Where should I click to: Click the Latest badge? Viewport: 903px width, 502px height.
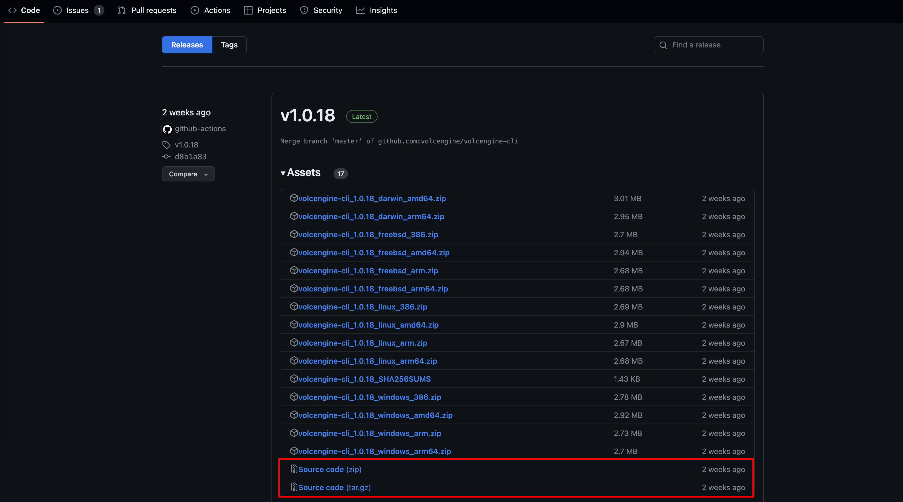pyautogui.click(x=362, y=116)
